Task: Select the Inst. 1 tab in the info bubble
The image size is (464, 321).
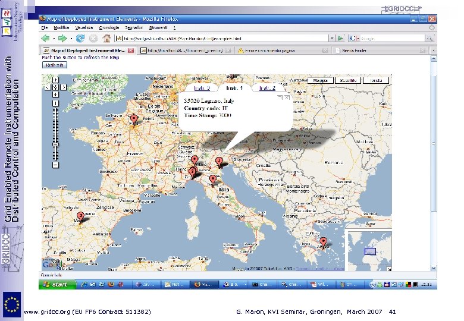Action: pyautogui.click(x=234, y=88)
